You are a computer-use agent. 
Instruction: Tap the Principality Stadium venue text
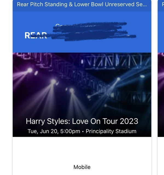click(111, 131)
